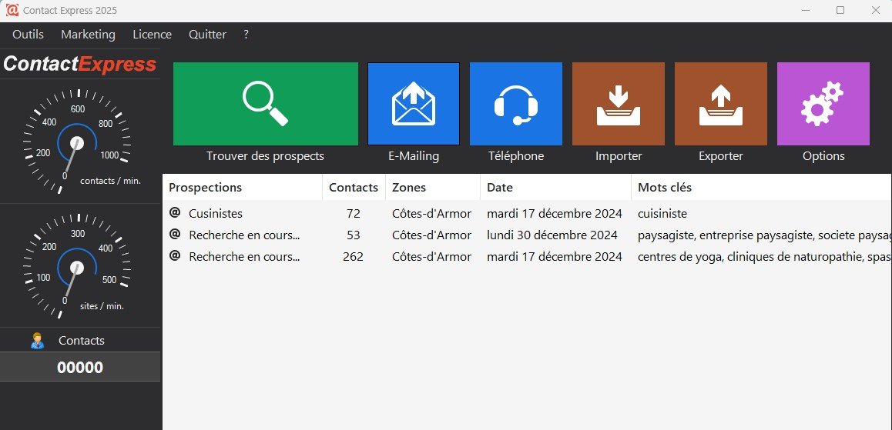Open Trouver des prospects magnifier tile
The height and width of the screenshot is (430, 892).
pyautogui.click(x=266, y=104)
